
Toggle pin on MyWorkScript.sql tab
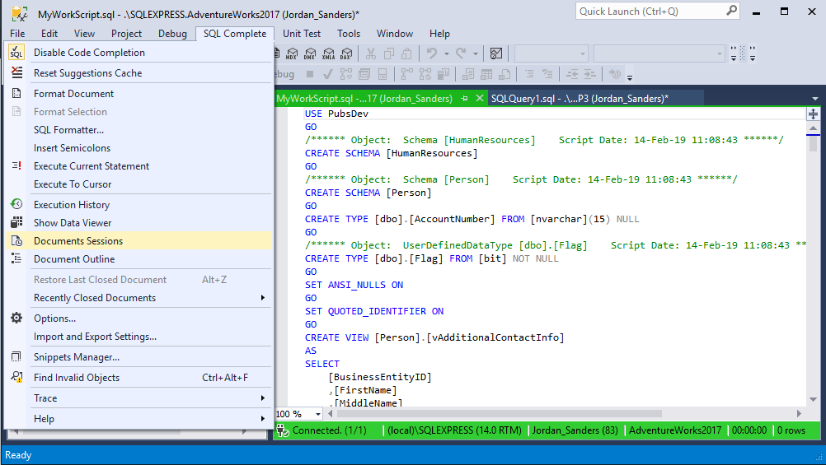(464, 99)
